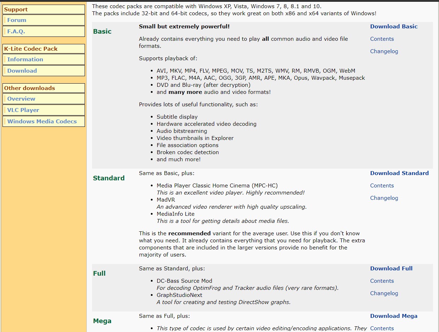Click the 'MediaInfo Lite' list item
The width and height of the screenshot is (439, 332).
pyautogui.click(x=176, y=214)
